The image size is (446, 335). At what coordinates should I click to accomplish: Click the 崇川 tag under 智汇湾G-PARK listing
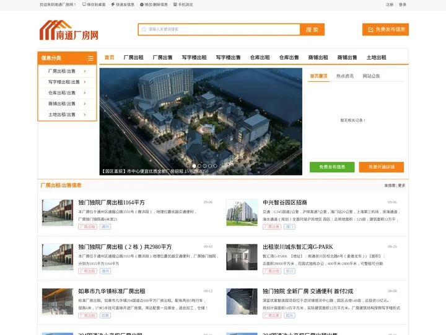point(289,271)
